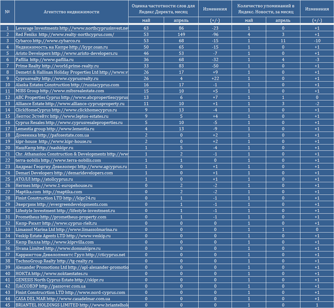Click 'ПАССОВЭР' passover.com.ua cell
The image size is (334, 308).
(x=71, y=286)
